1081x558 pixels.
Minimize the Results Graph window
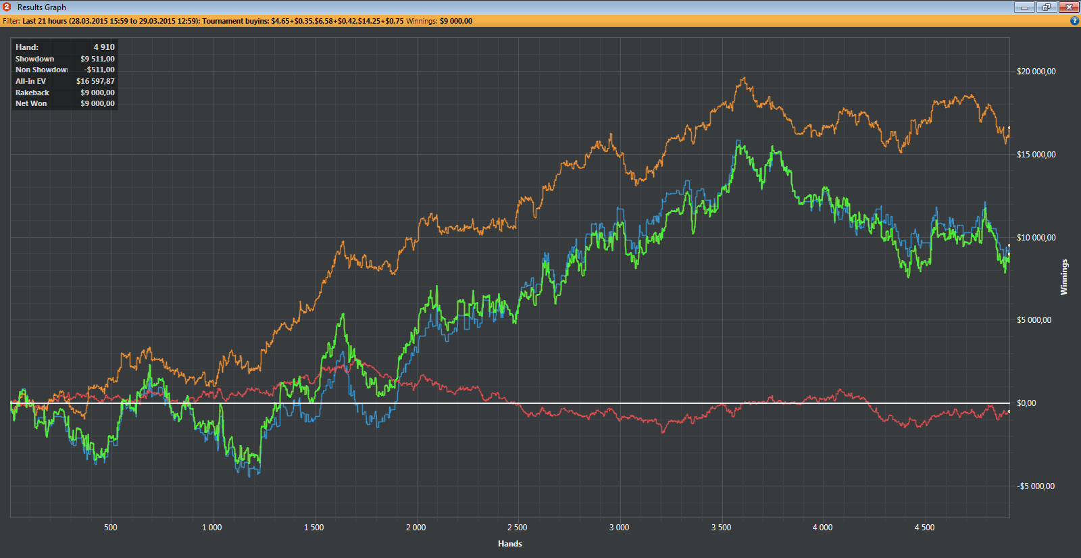1024,7
